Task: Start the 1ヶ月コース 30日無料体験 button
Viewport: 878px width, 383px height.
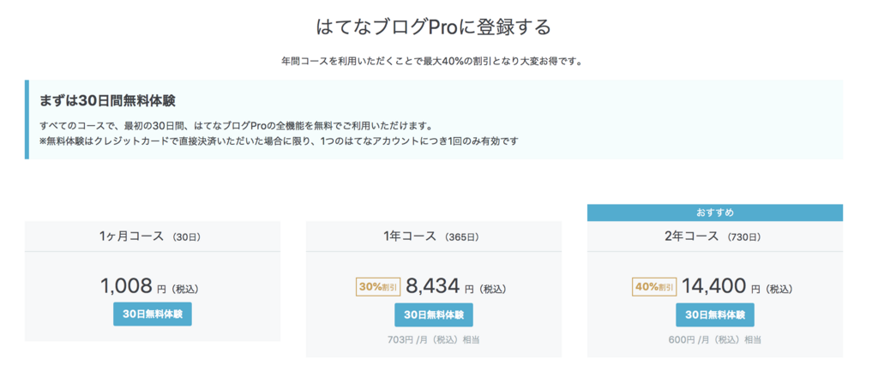Action: coord(153,314)
